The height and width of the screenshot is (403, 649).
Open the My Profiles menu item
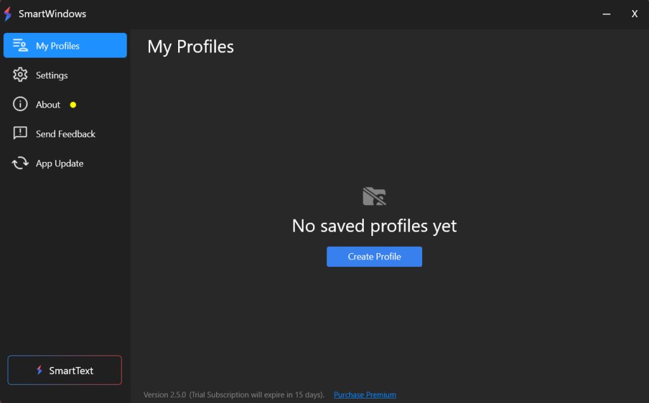65,46
